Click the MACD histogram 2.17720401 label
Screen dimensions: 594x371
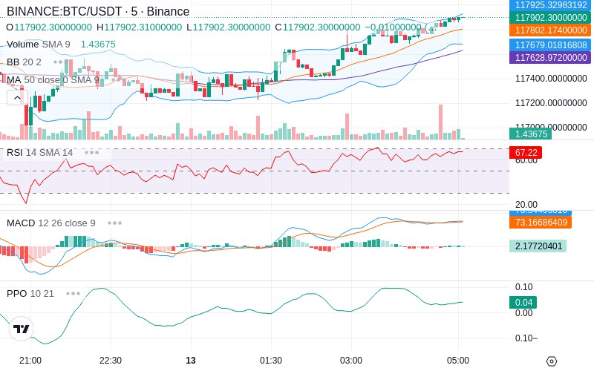pyautogui.click(x=538, y=246)
